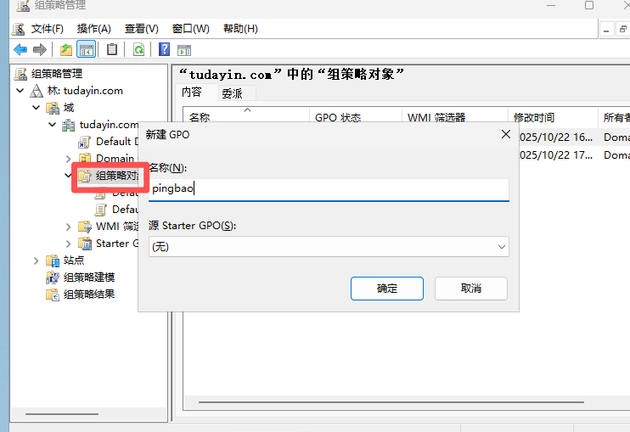
Task: Switch to the 委派 tab
Action: [232, 93]
